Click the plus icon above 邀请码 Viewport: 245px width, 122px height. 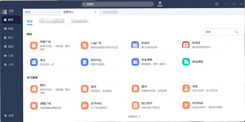point(160,3)
